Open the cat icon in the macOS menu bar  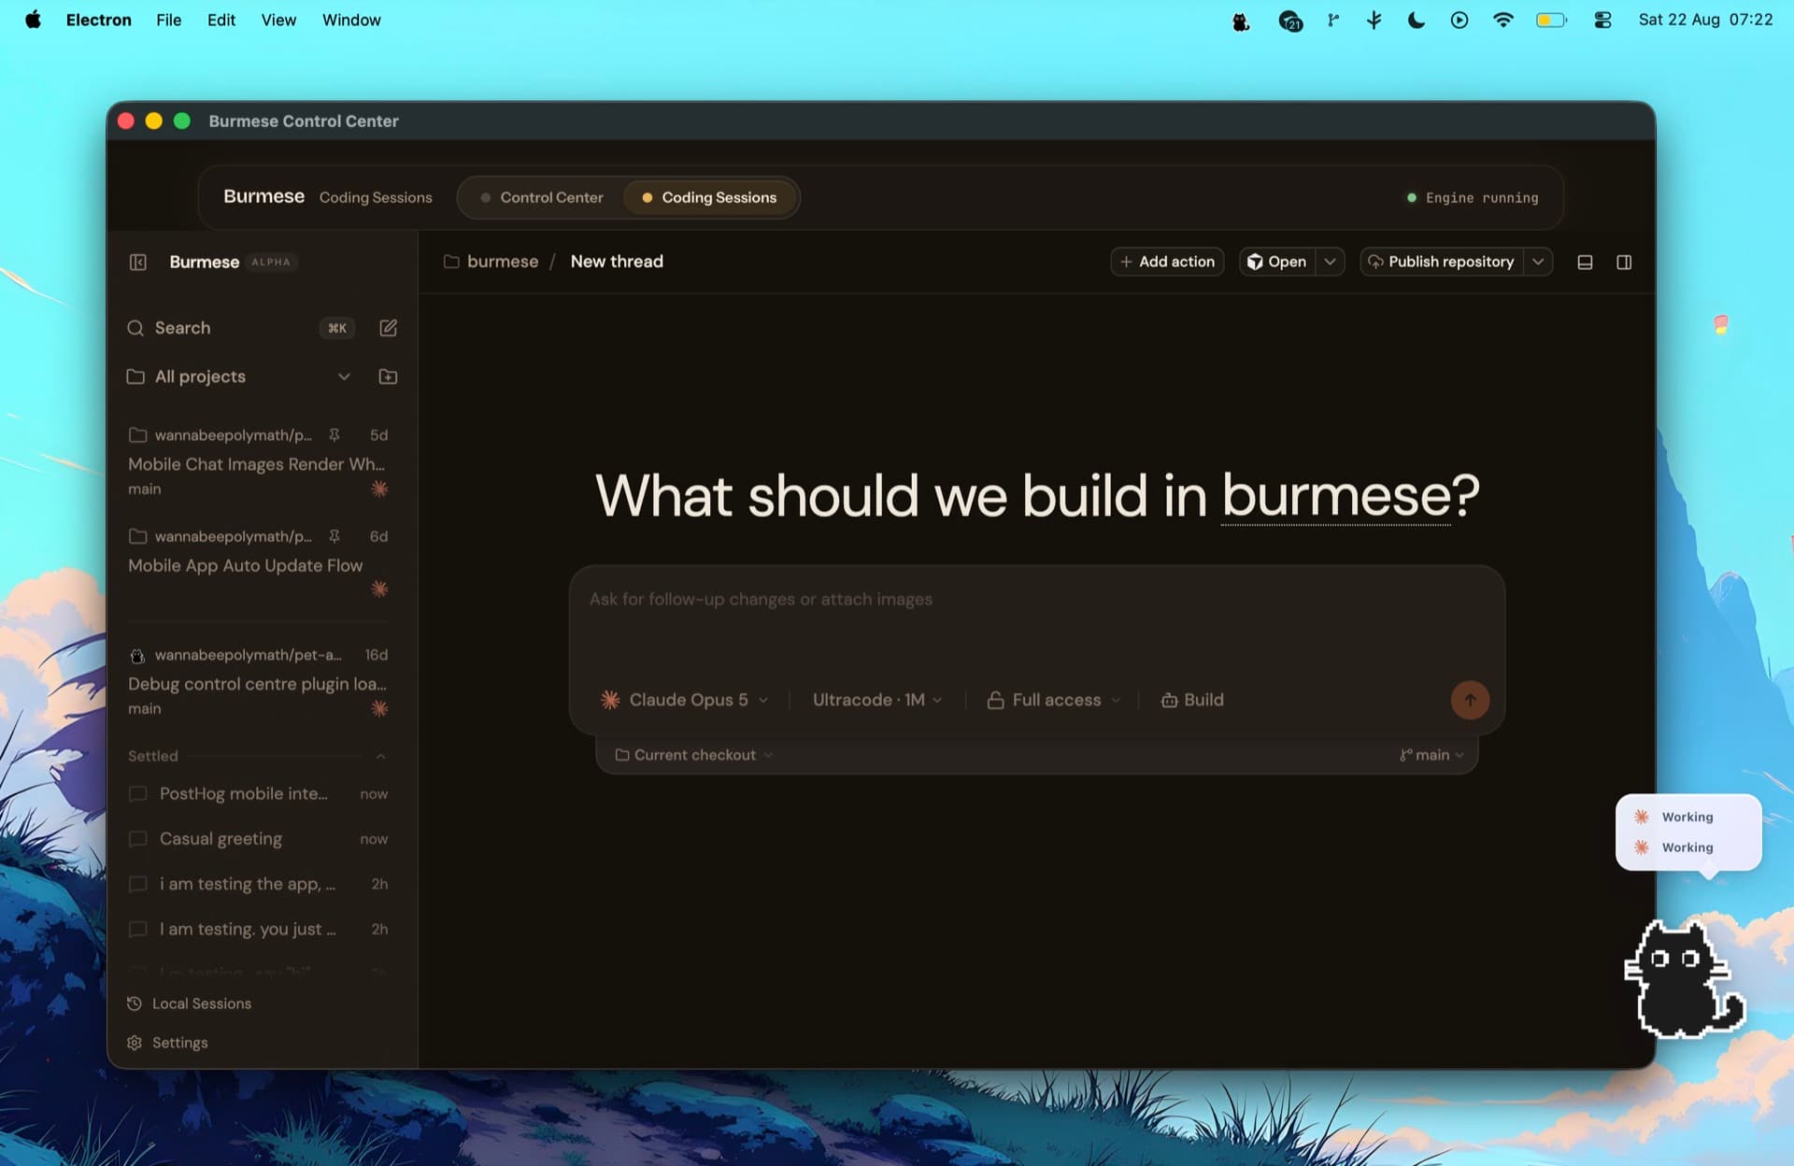coord(1241,21)
